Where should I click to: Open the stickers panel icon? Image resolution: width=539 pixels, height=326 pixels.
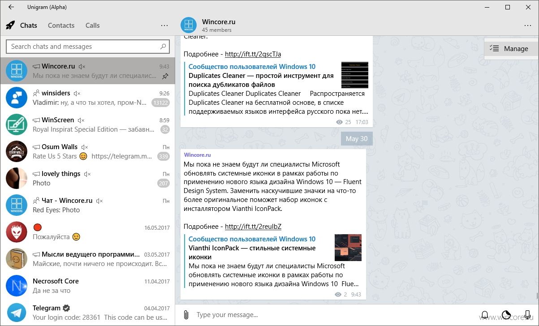(x=506, y=315)
